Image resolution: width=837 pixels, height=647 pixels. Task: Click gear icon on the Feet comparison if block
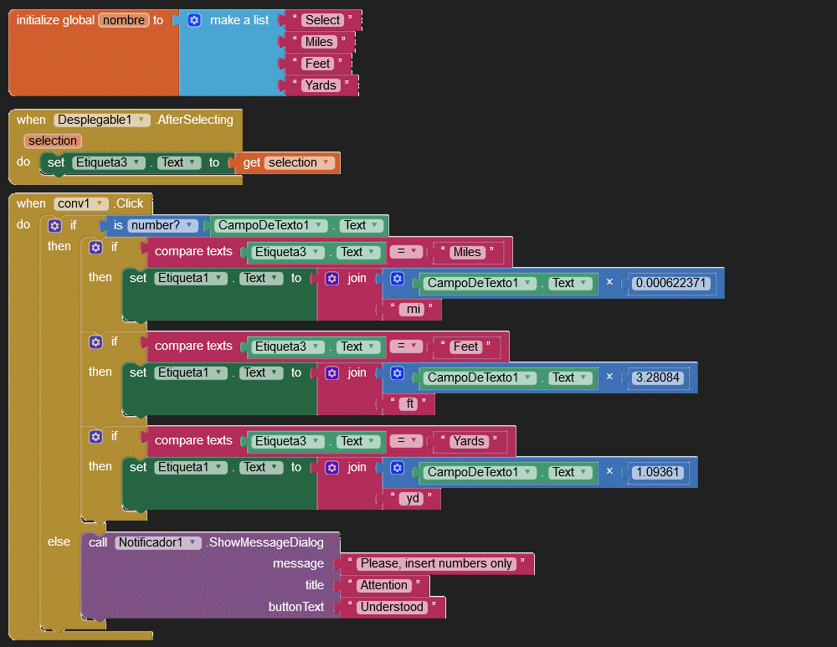point(95,342)
